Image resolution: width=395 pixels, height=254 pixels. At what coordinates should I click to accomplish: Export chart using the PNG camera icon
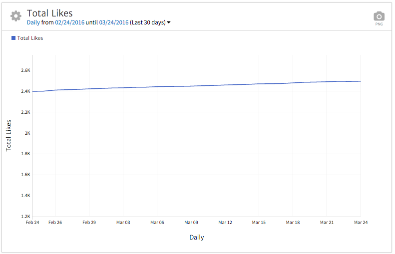click(380, 17)
